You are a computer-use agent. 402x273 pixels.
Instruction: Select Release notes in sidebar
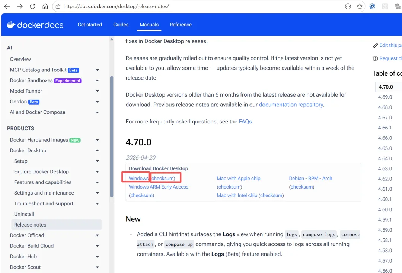(x=57, y=225)
